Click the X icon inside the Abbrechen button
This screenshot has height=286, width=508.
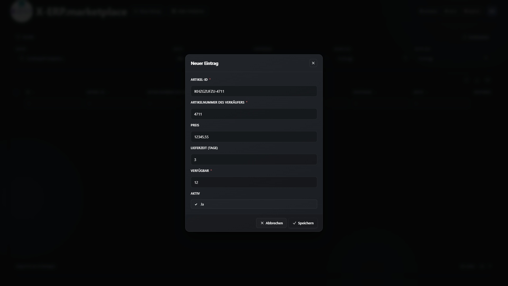(x=262, y=223)
